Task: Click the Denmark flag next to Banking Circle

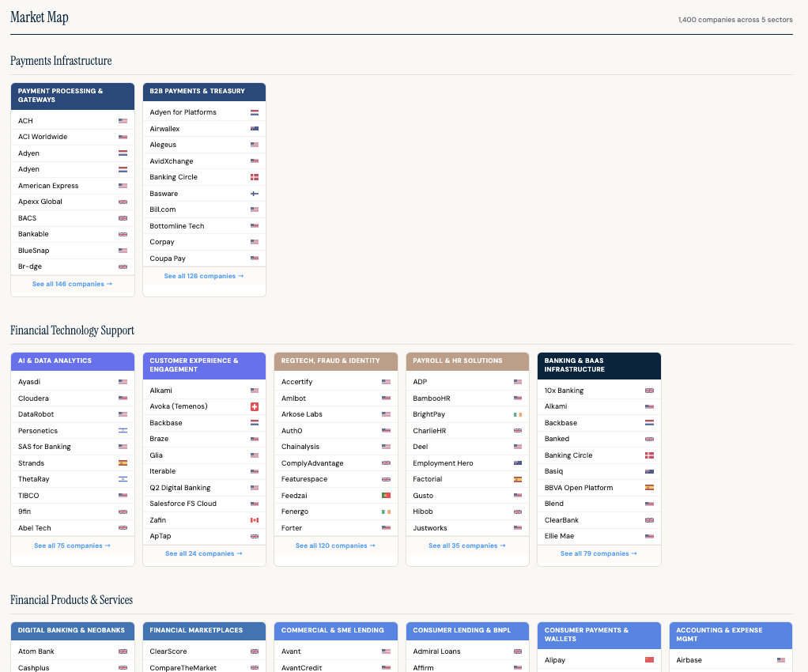Action: (x=254, y=176)
